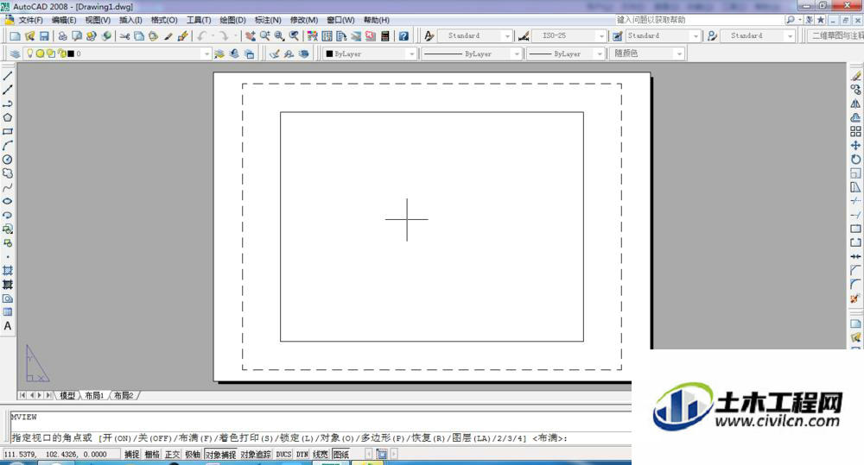Select the Polygon drawing tool
The image size is (864, 465).
pos(8,117)
